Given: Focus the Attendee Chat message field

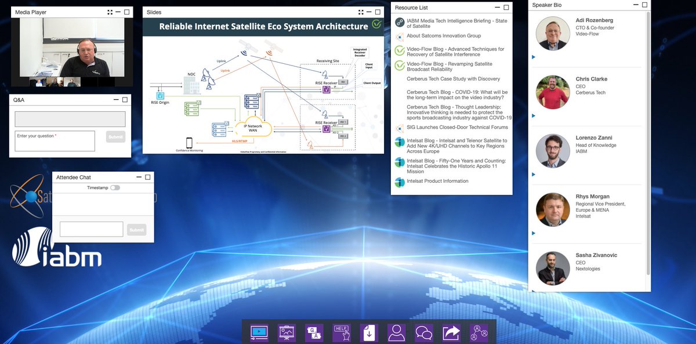Looking at the screenshot, I should [92, 229].
